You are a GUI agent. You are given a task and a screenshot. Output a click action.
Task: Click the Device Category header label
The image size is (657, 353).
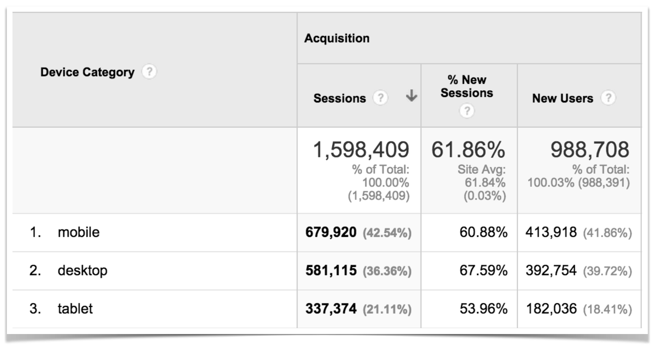(87, 72)
